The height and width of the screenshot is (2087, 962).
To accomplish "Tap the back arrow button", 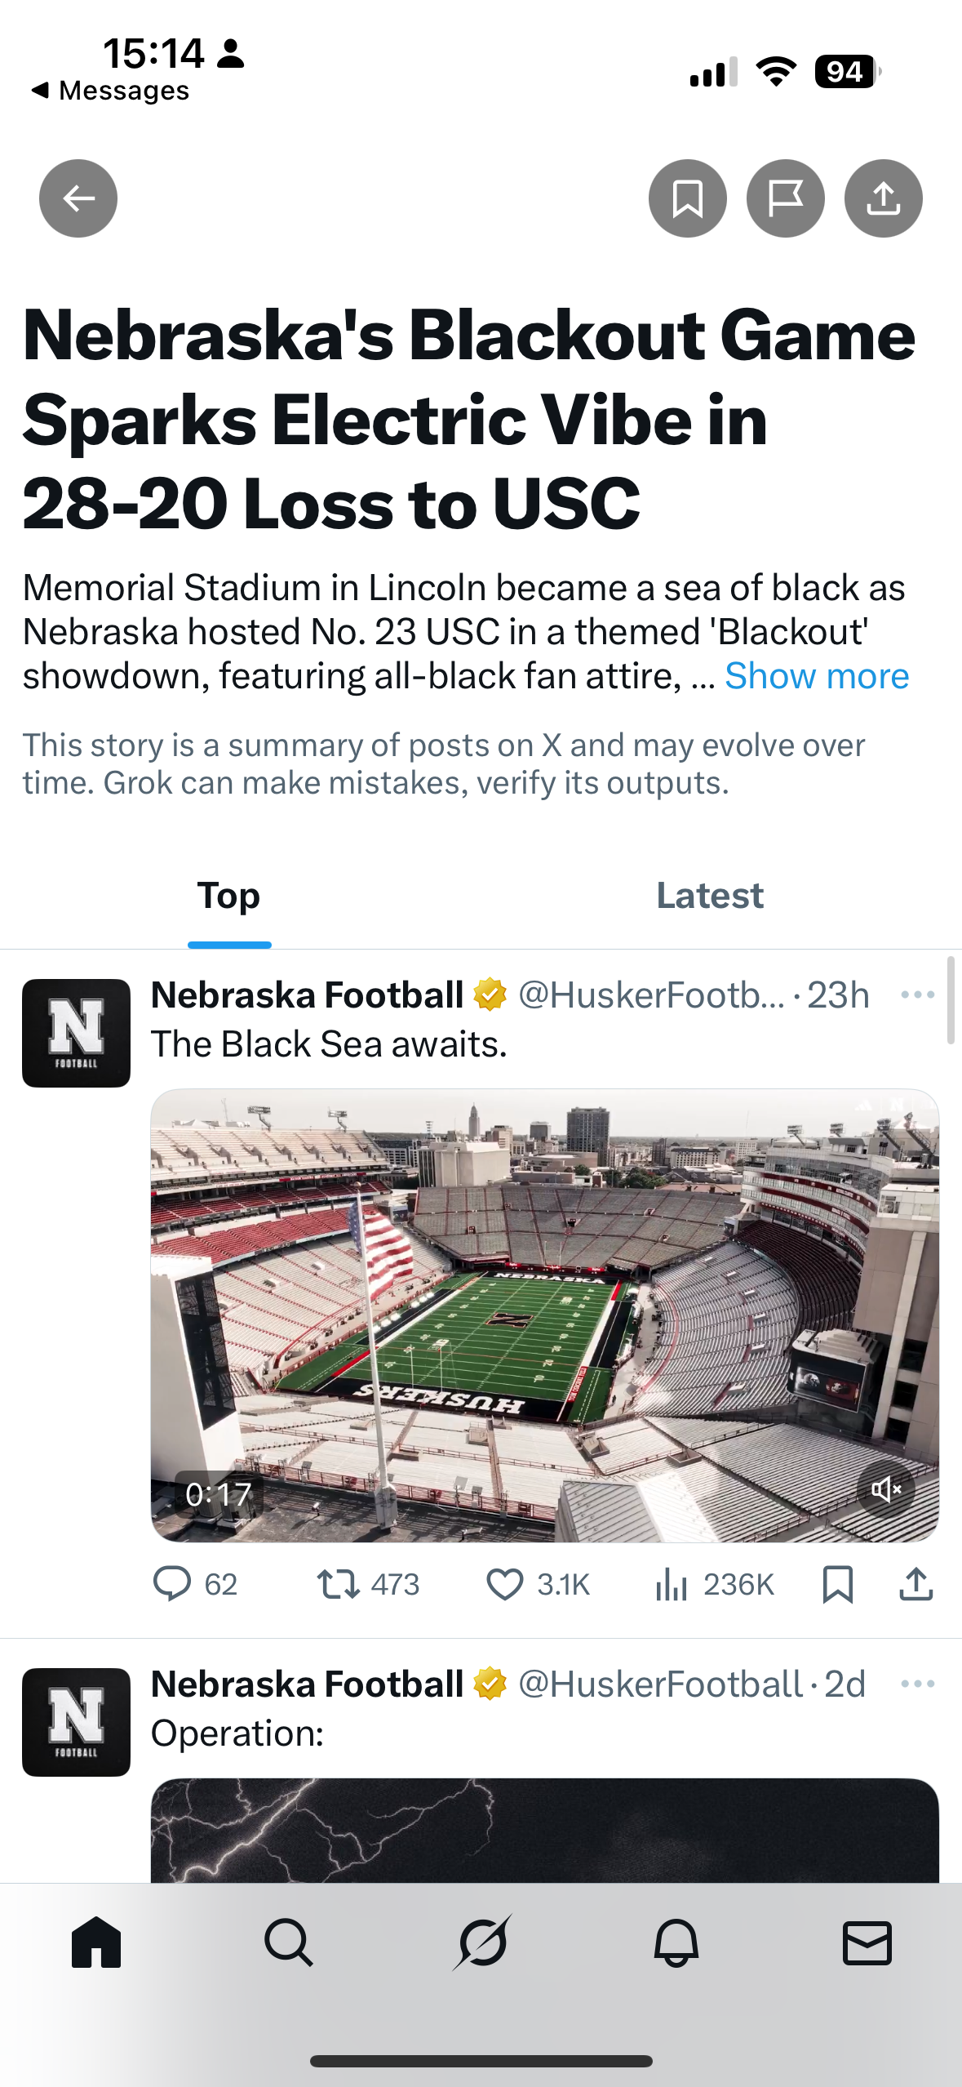I will [x=78, y=198].
